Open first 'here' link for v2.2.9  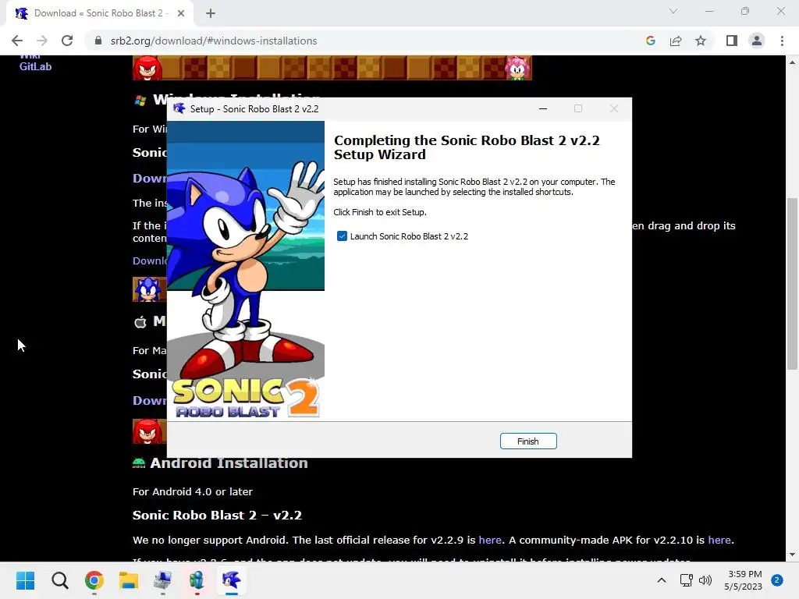point(490,540)
